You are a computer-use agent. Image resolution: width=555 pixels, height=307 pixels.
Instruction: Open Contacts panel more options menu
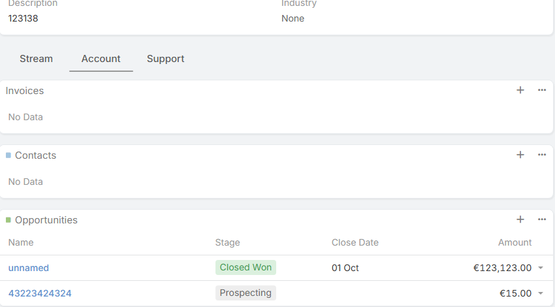tap(542, 155)
